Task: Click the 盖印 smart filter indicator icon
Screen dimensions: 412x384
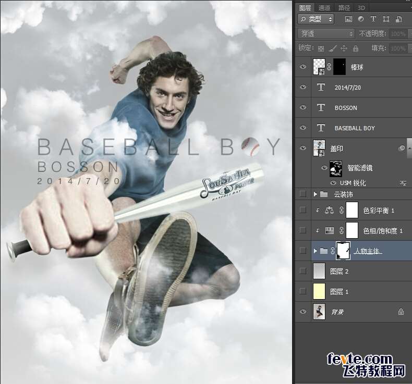Action: pos(402,148)
